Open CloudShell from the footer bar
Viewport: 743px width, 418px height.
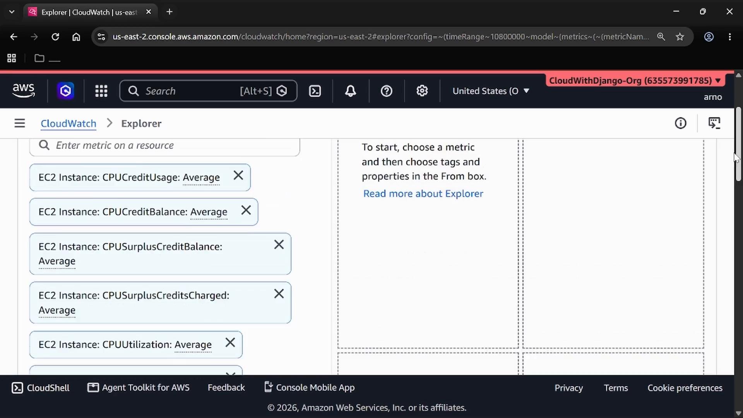[x=41, y=388]
